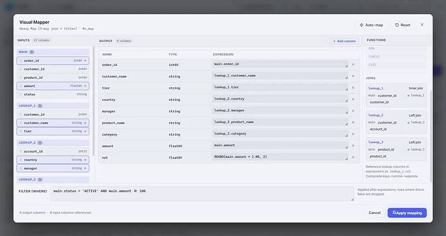Image resolution: width=446 pixels, height=236 pixels.
Task: Open the lookup_3 Left join type dropdown
Action: tap(415, 142)
